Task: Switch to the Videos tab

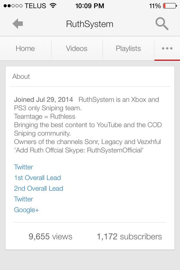Action: [77, 48]
